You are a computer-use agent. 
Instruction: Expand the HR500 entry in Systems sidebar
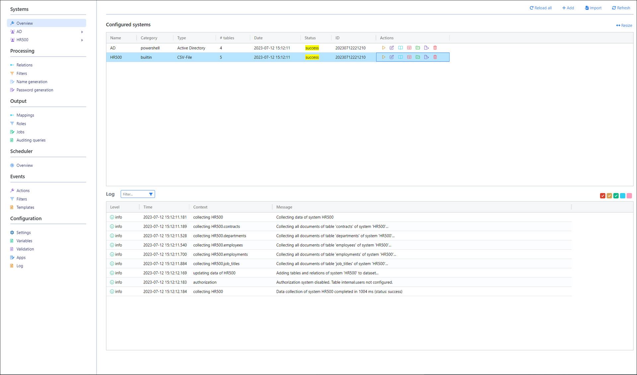(82, 40)
